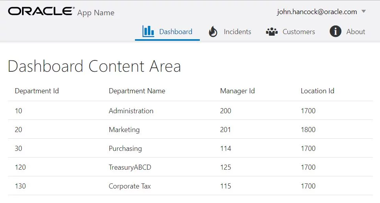Click the Customers people group icon
Screen dimensions: 380x203
pos(272,32)
